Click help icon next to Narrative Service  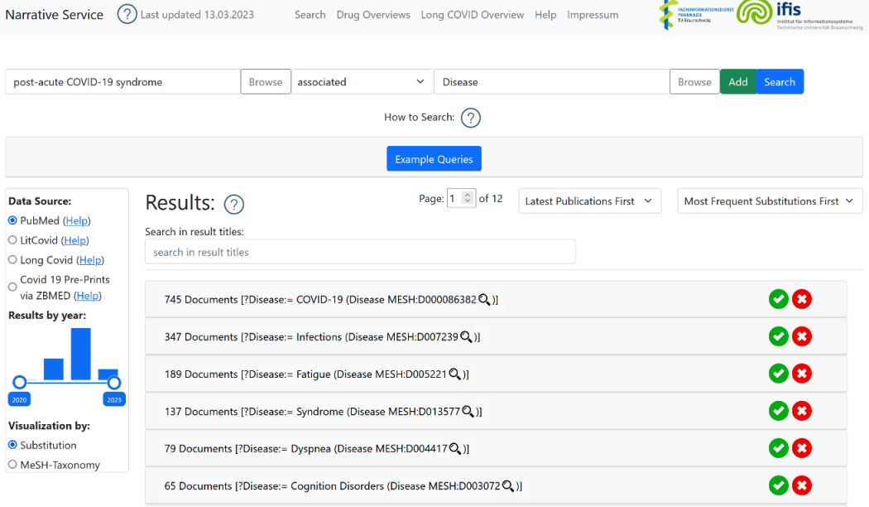point(127,14)
